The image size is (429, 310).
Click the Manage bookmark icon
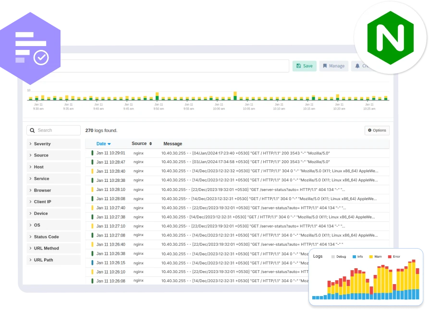(326, 66)
